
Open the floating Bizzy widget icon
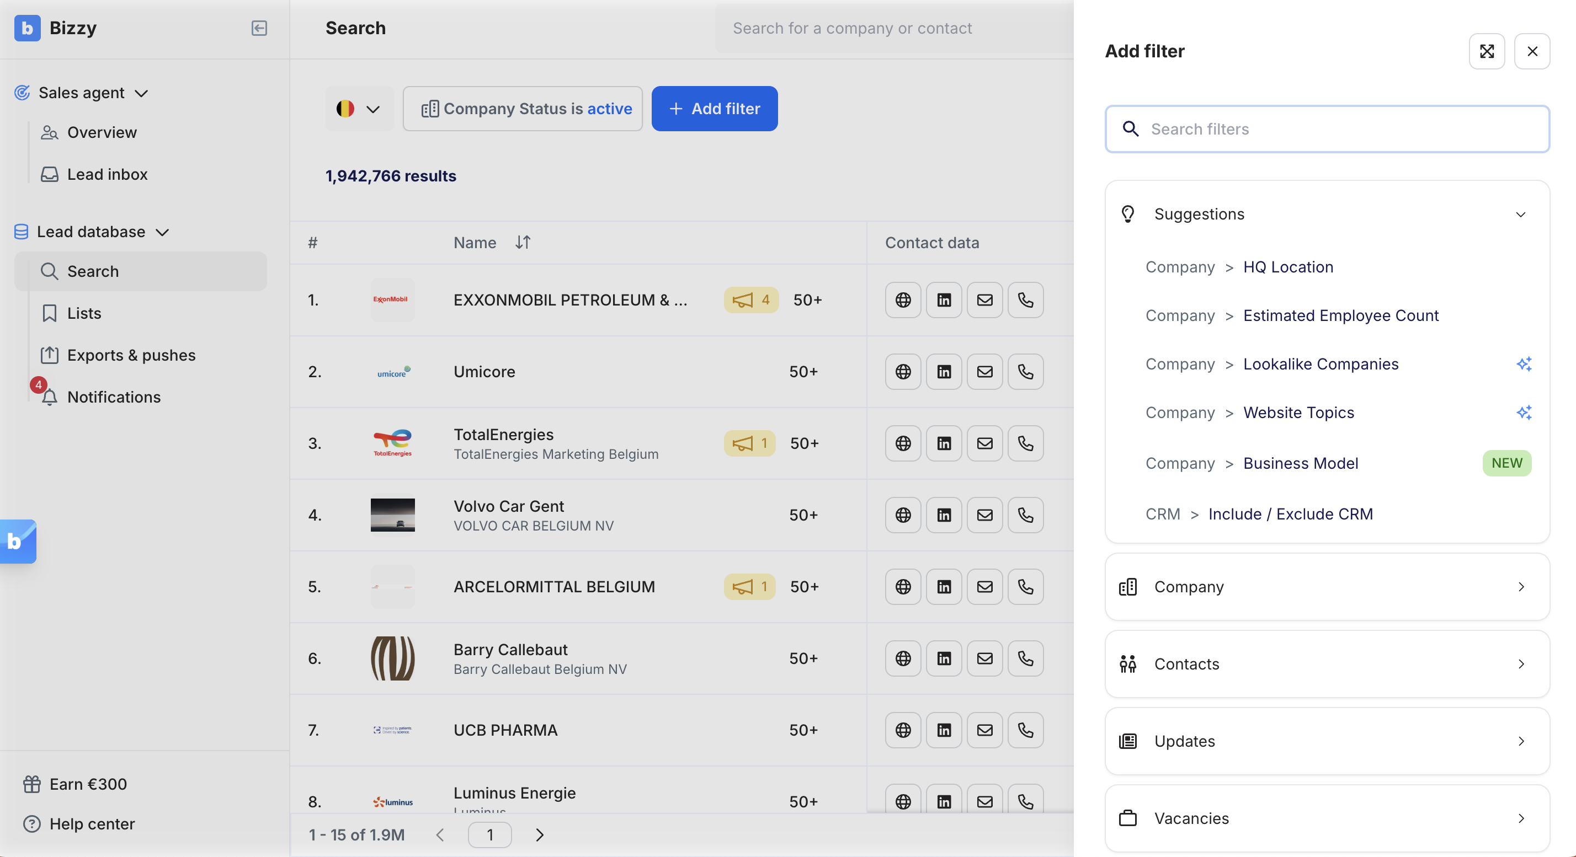(x=17, y=541)
